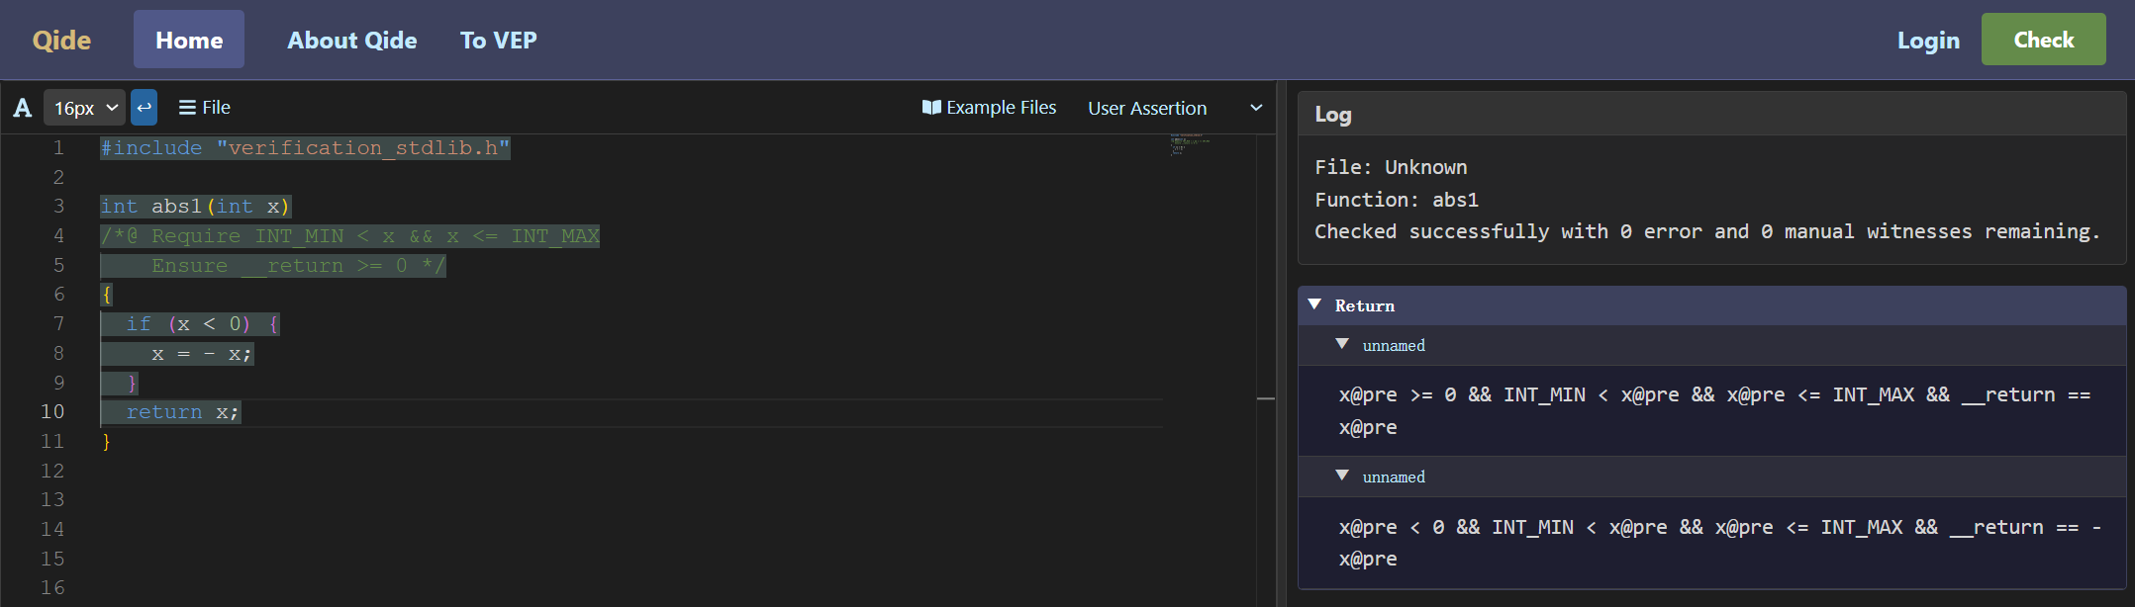Click the editor vertical scrollbar marker

1265,398
